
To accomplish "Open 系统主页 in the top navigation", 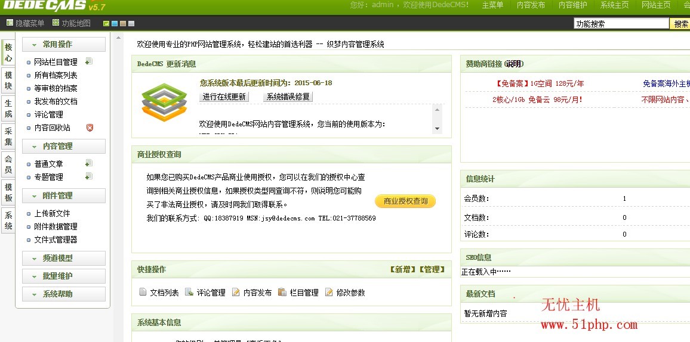I will 614,5.
